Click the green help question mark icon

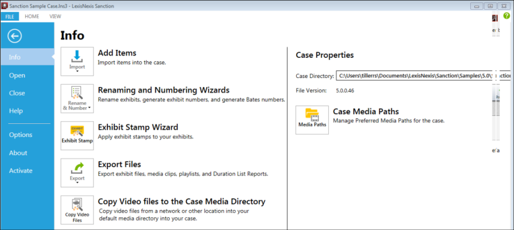click(x=507, y=15)
